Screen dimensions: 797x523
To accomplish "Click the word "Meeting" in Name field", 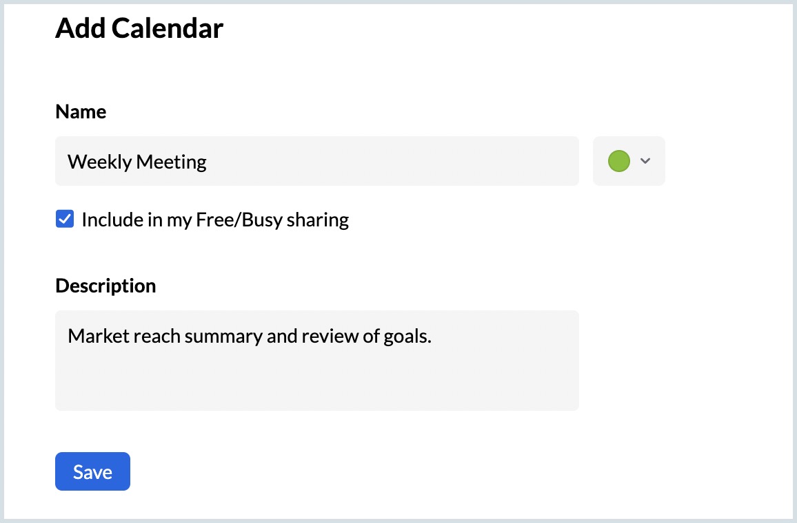I will [x=172, y=162].
